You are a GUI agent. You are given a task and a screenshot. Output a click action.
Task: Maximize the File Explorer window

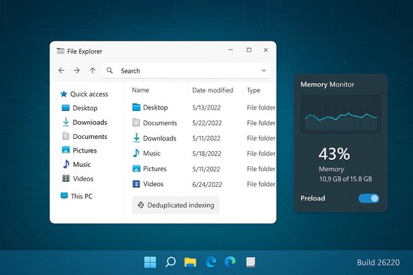(x=249, y=49)
